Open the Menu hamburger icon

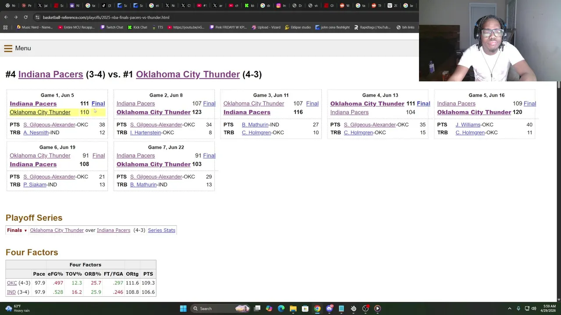coord(8,48)
